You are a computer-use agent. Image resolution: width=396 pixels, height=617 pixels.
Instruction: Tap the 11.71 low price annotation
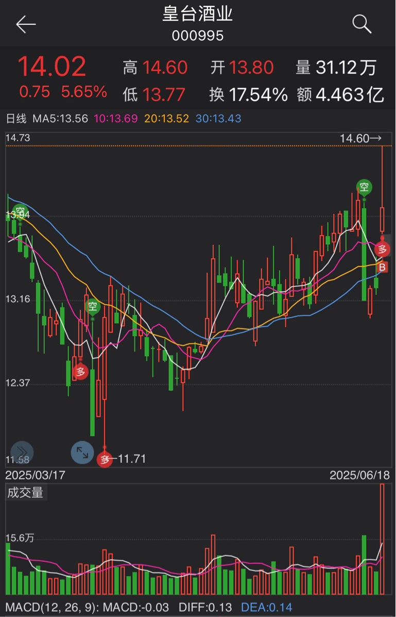point(132,459)
